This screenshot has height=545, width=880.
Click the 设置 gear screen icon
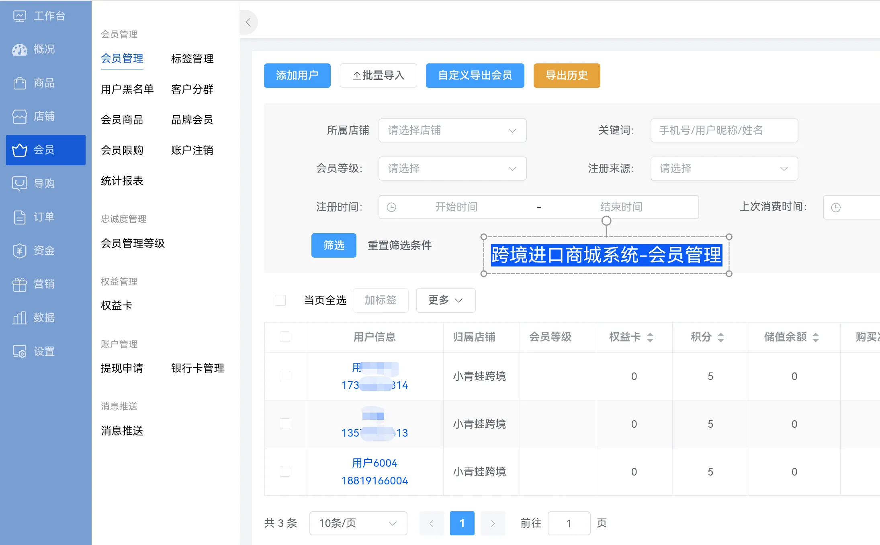coord(20,352)
